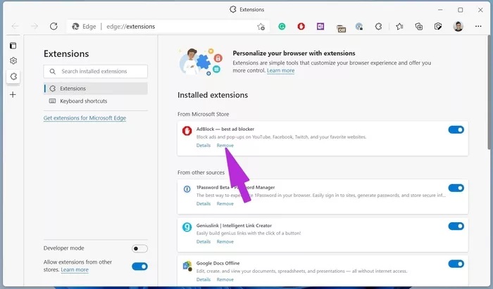Image resolution: width=493 pixels, height=289 pixels.
Task: Open settings gear in vertical sidebar
Action: pyautogui.click(x=13, y=61)
